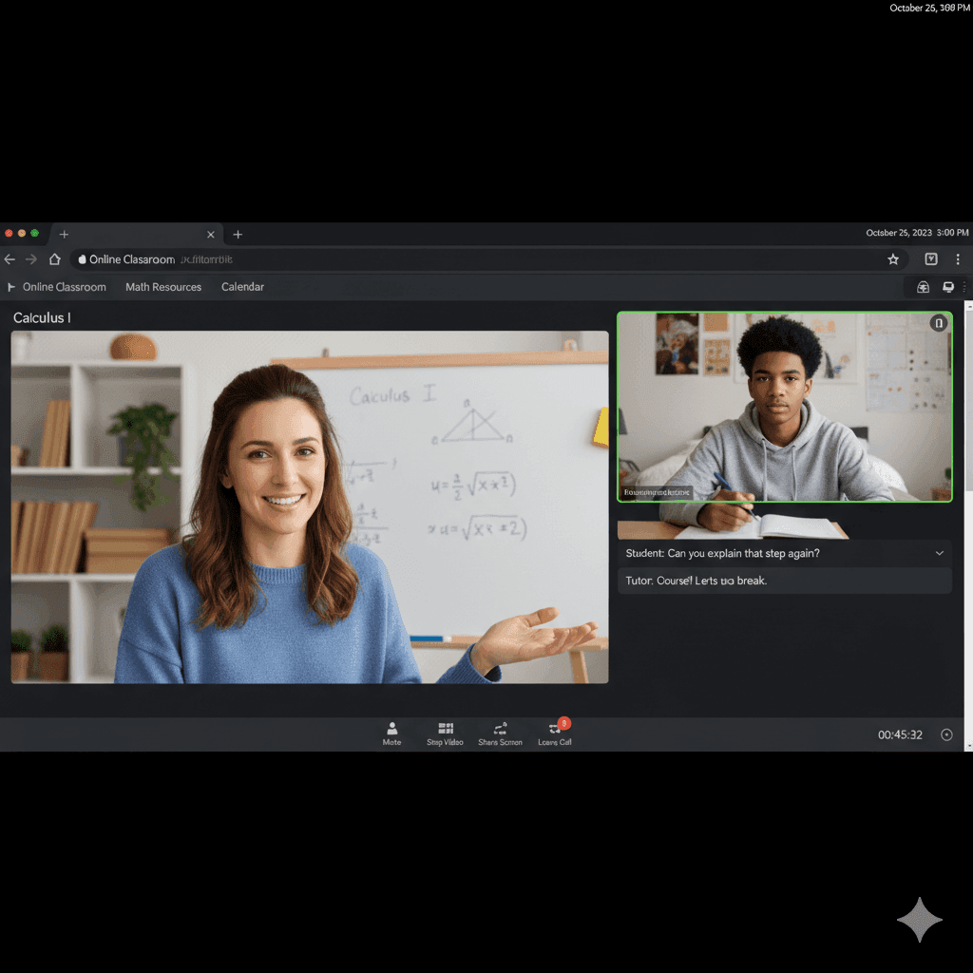Bookmark the page with the star icon
The height and width of the screenshot is (973, 973).
point(893,259)
